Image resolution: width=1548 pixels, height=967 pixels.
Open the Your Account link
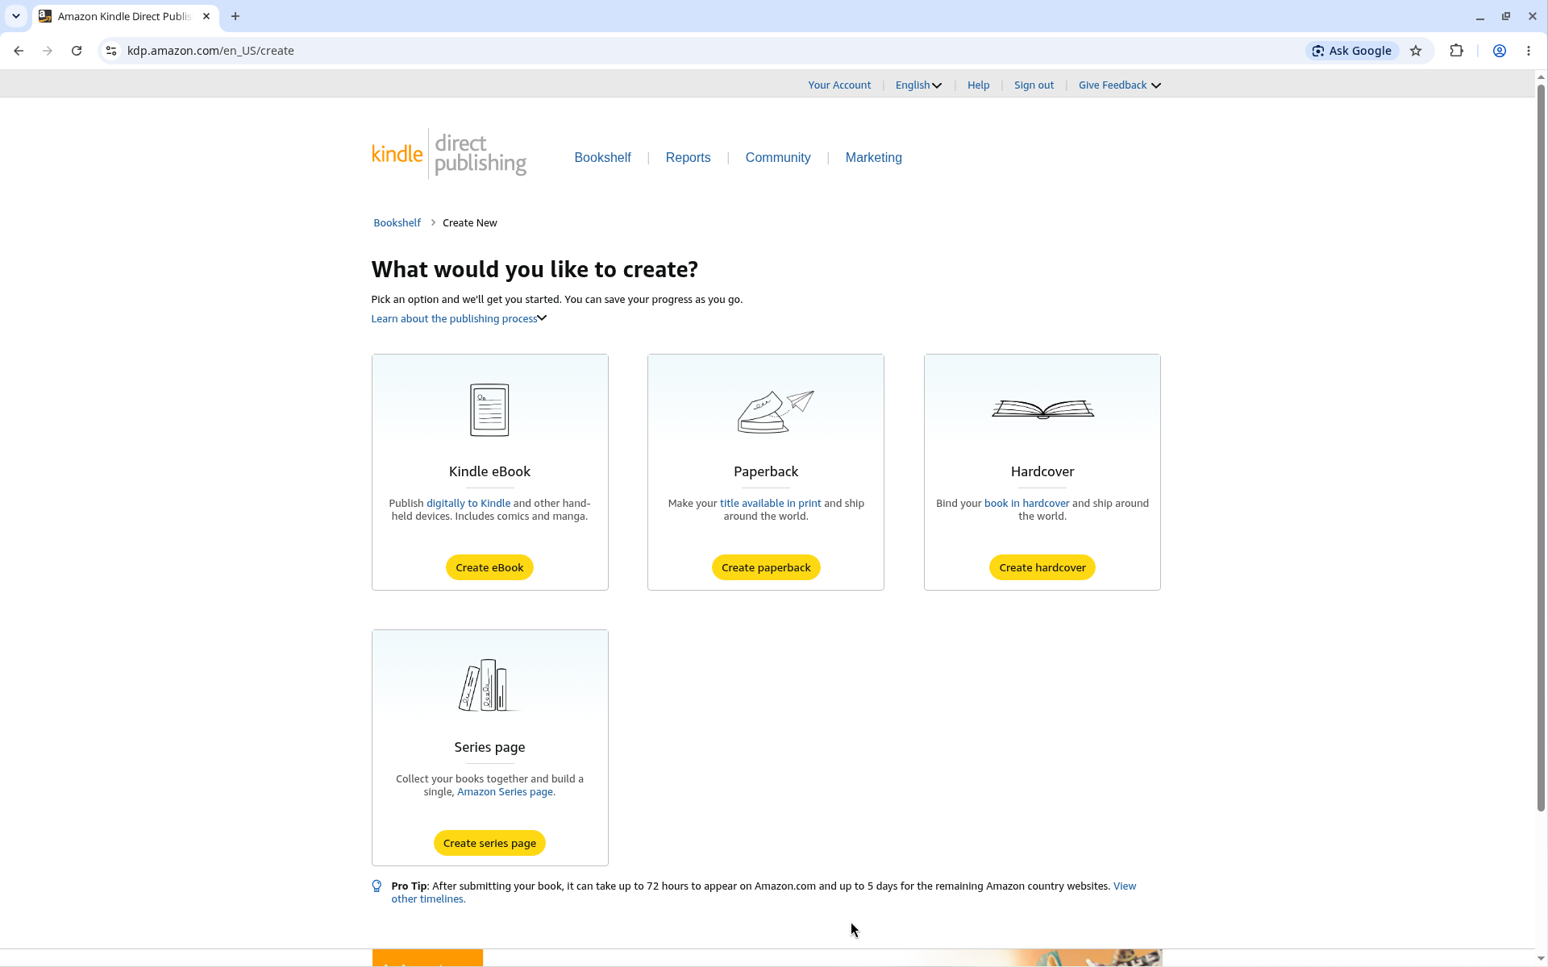[x=839, y=85]
